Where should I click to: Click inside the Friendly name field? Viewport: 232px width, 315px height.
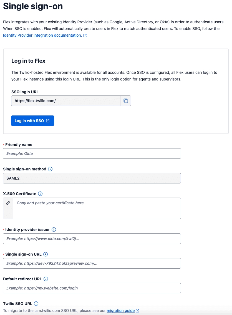(x=92, y=153)
